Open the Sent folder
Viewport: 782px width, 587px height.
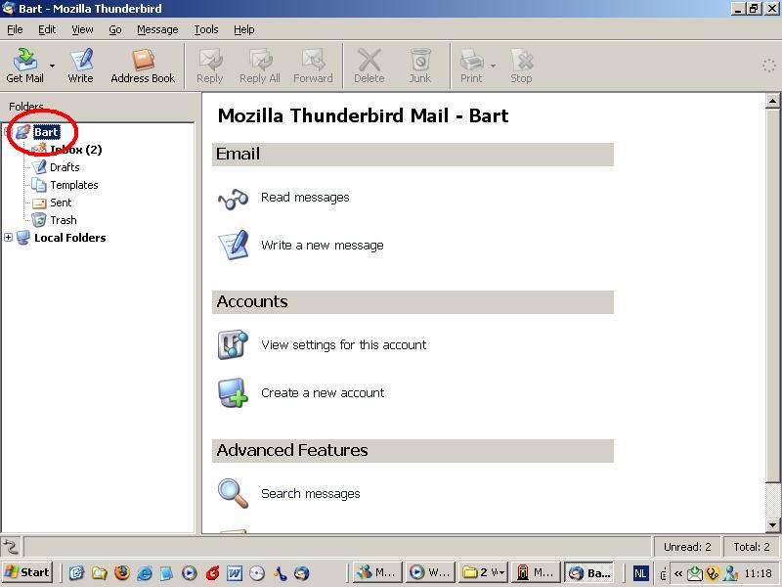61,203
